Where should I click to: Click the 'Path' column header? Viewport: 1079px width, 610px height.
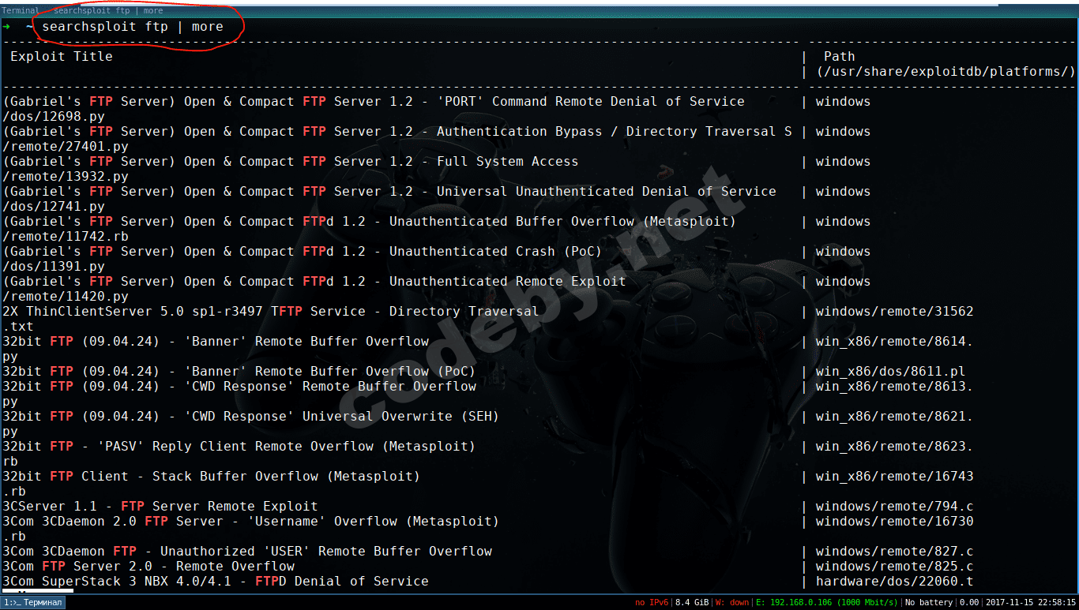(x=839, y=57)
